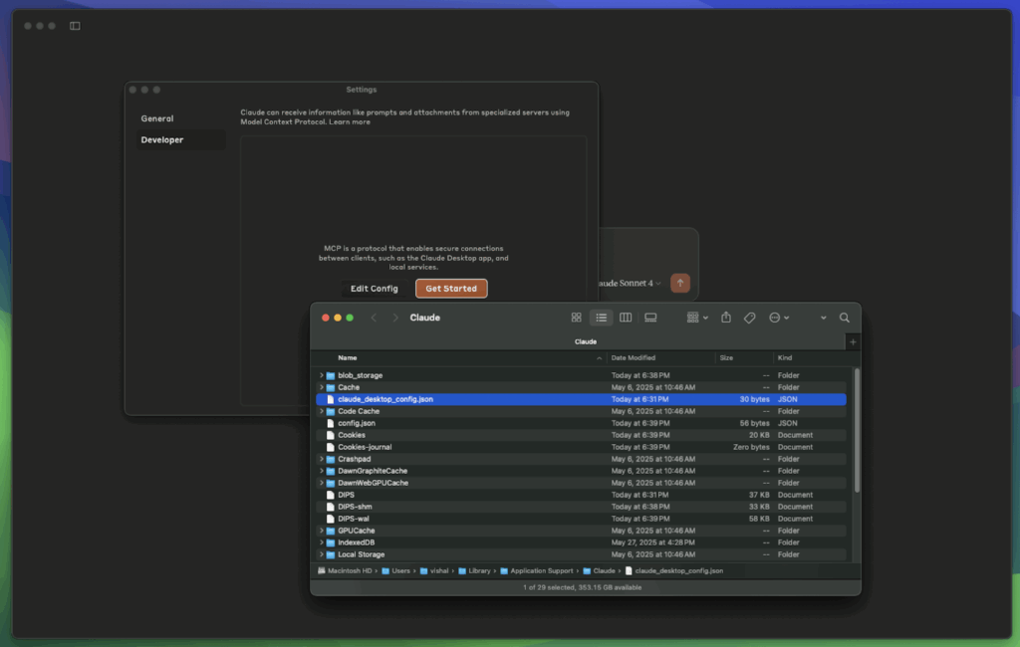Go back in the Finder window

(x=374, y=318)
